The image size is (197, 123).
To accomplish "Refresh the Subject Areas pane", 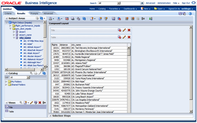I will (x=41, y=18).
